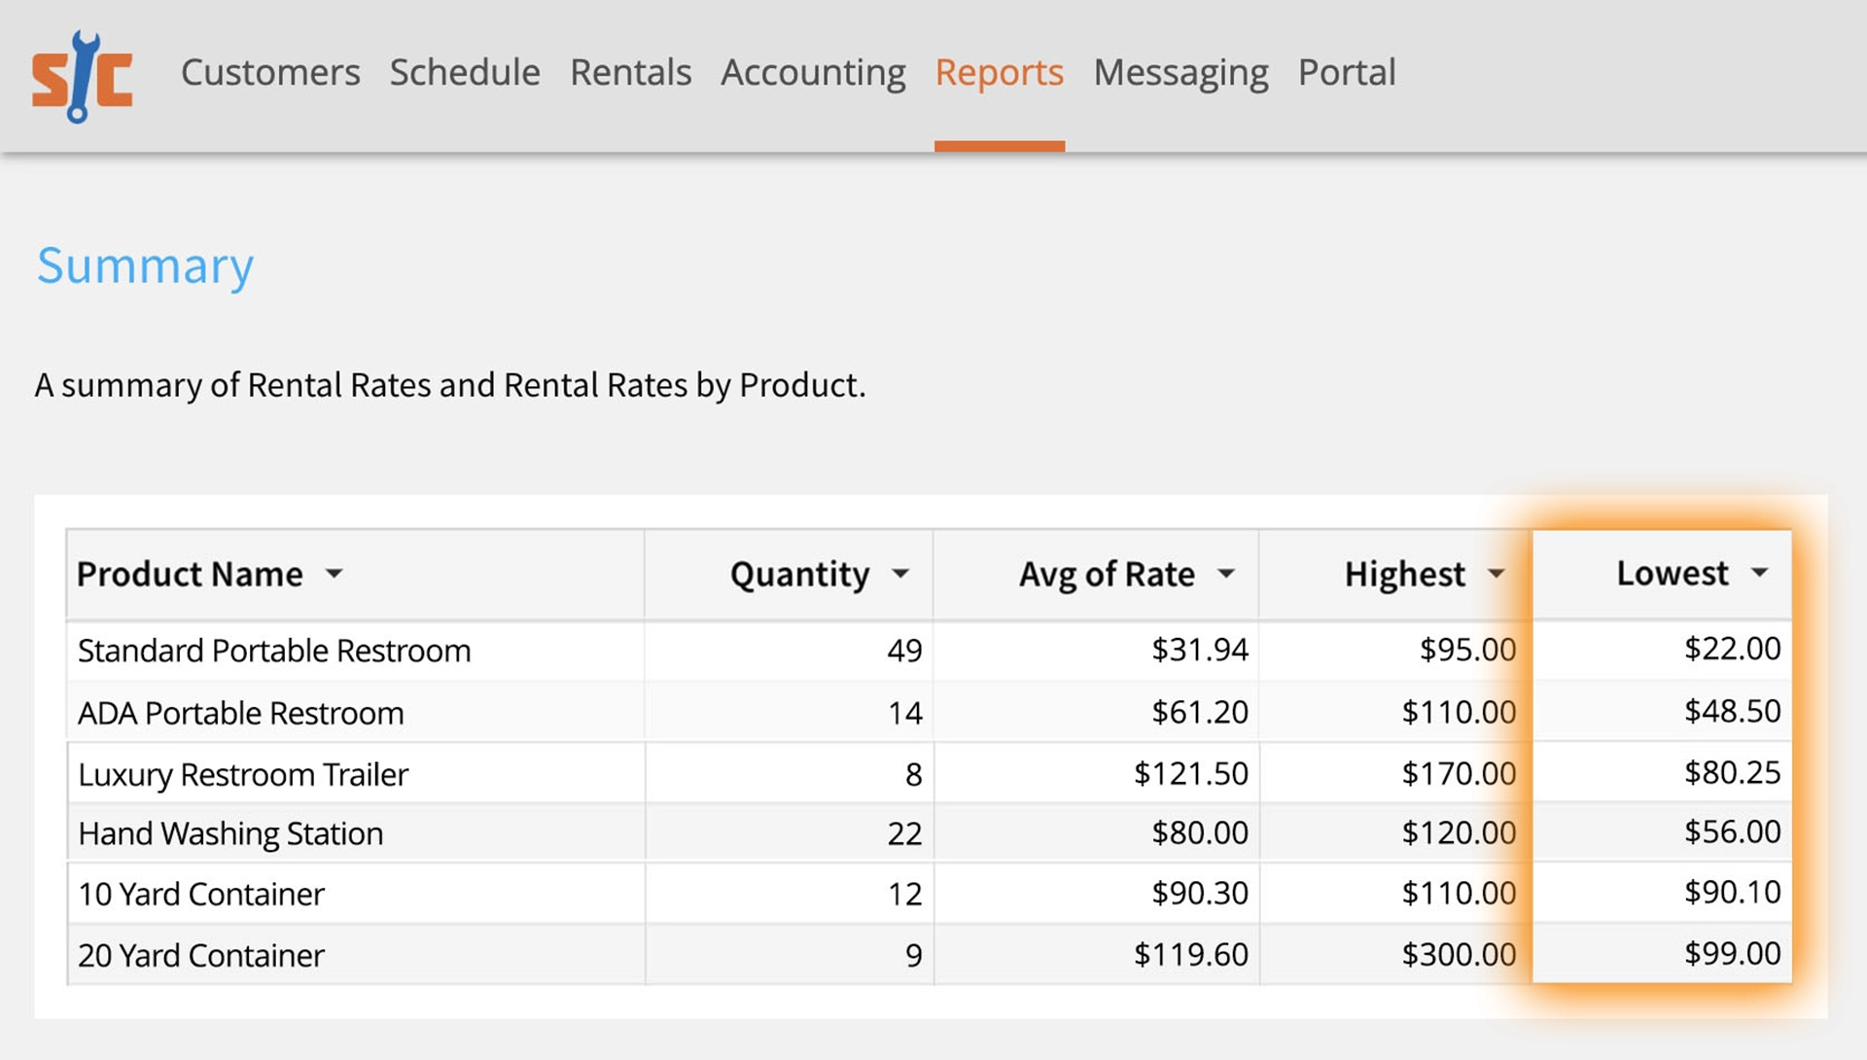Viewport: 1867px width, 1060px height.
Task: Expand the Avg of Rate dropdown arrow
Action: point(1226,574)
